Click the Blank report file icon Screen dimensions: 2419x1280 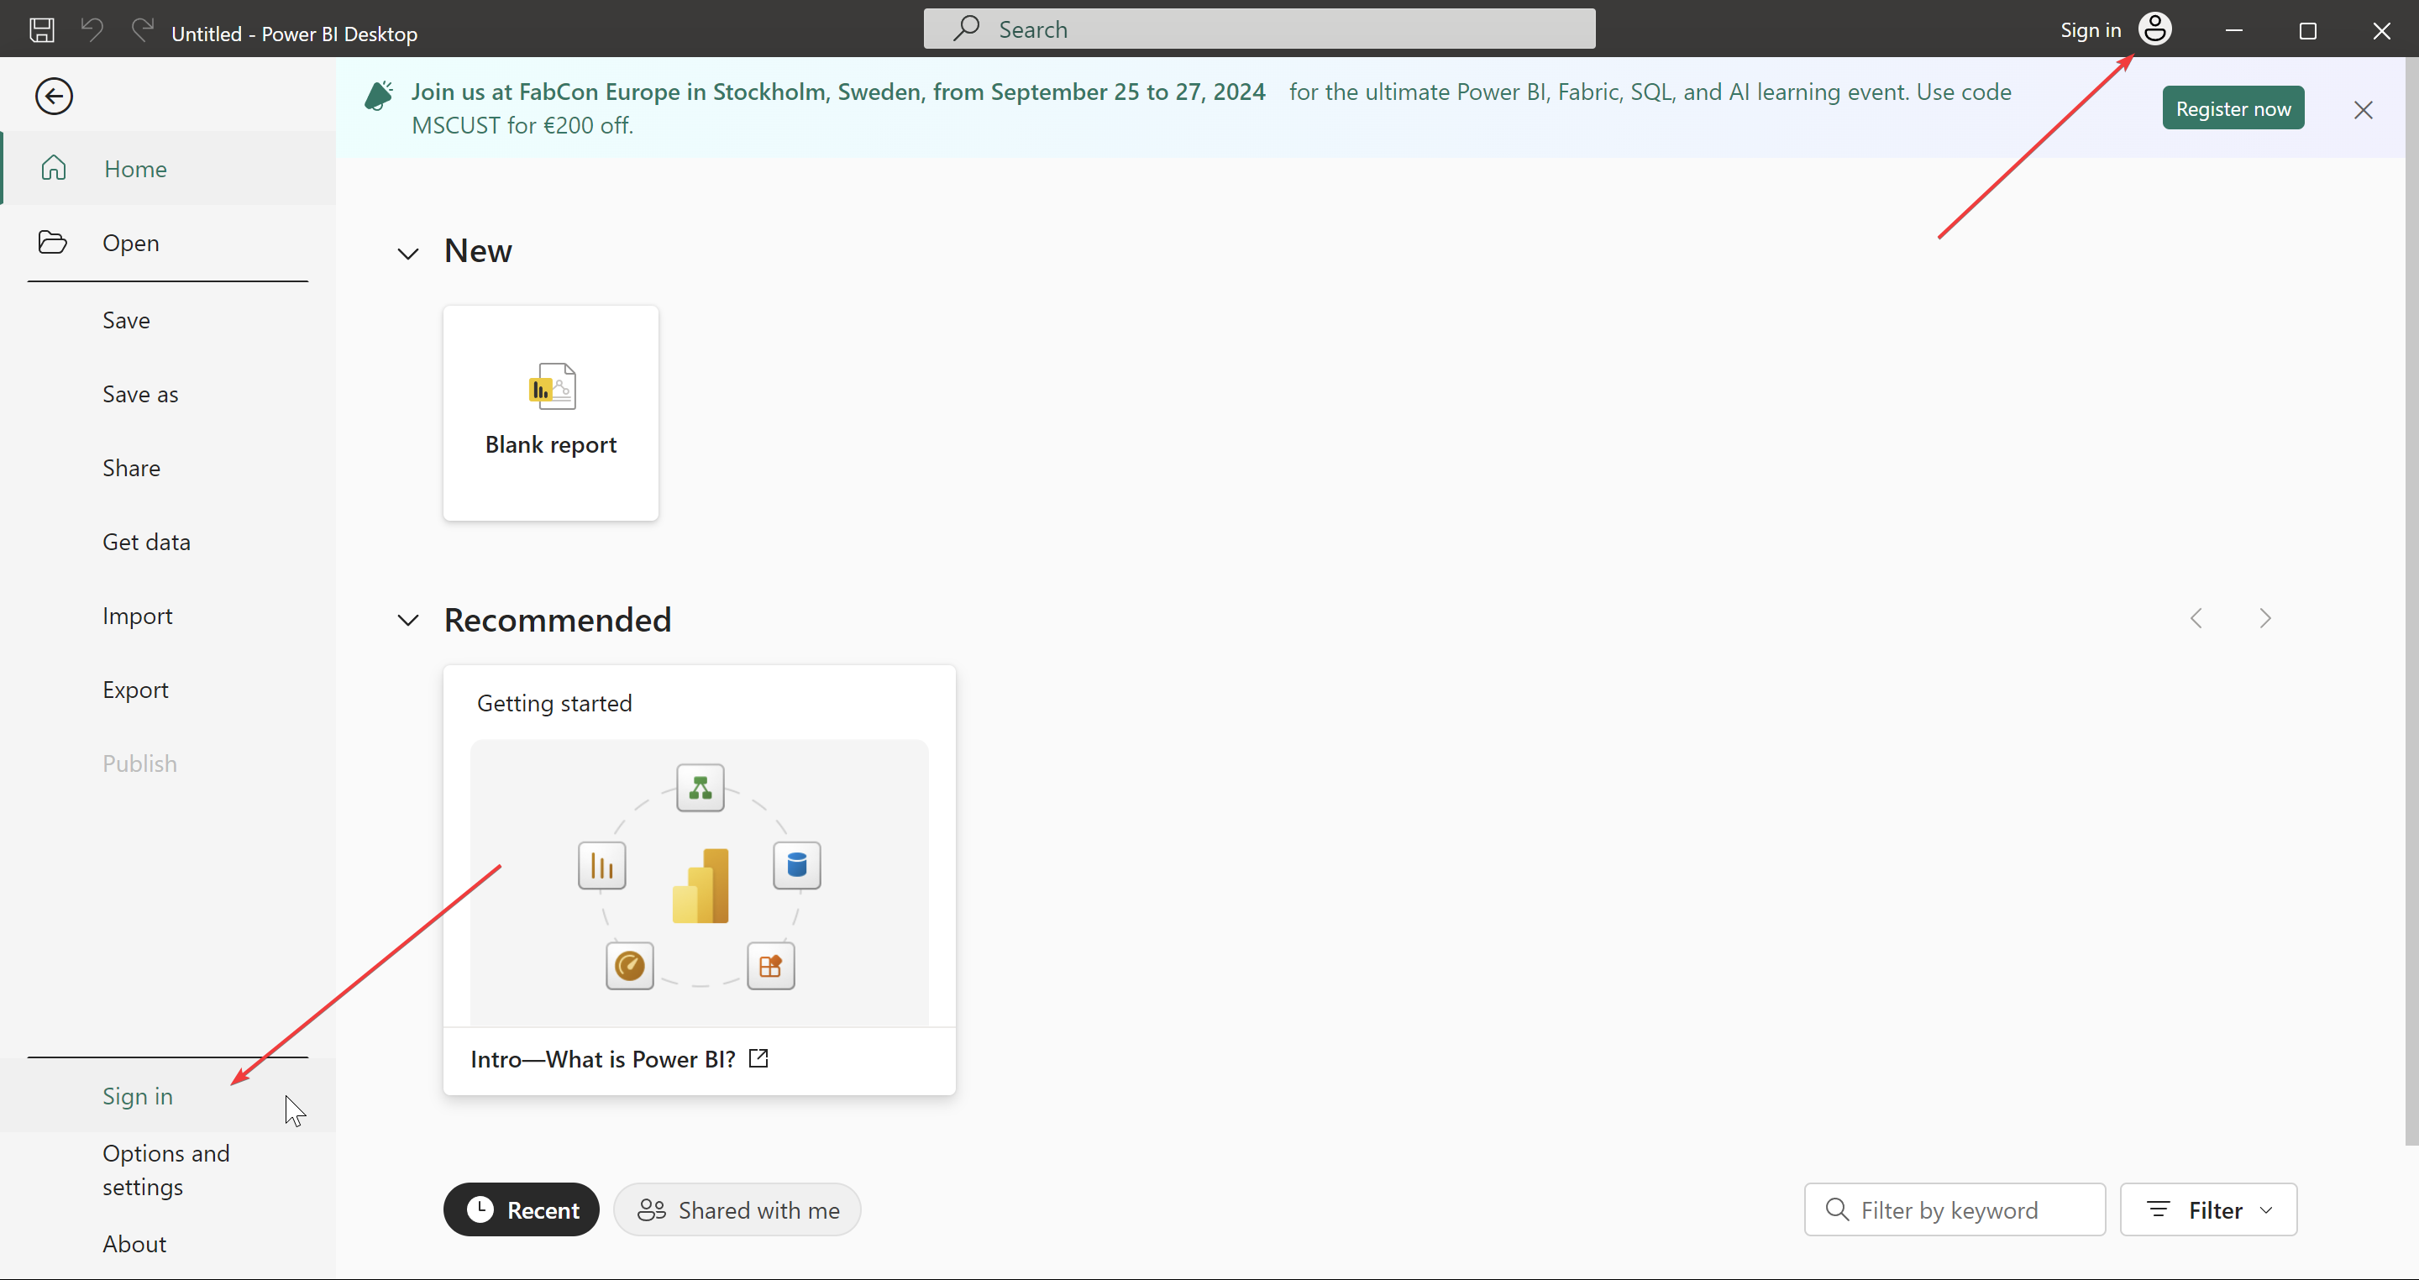pos(552,386)
